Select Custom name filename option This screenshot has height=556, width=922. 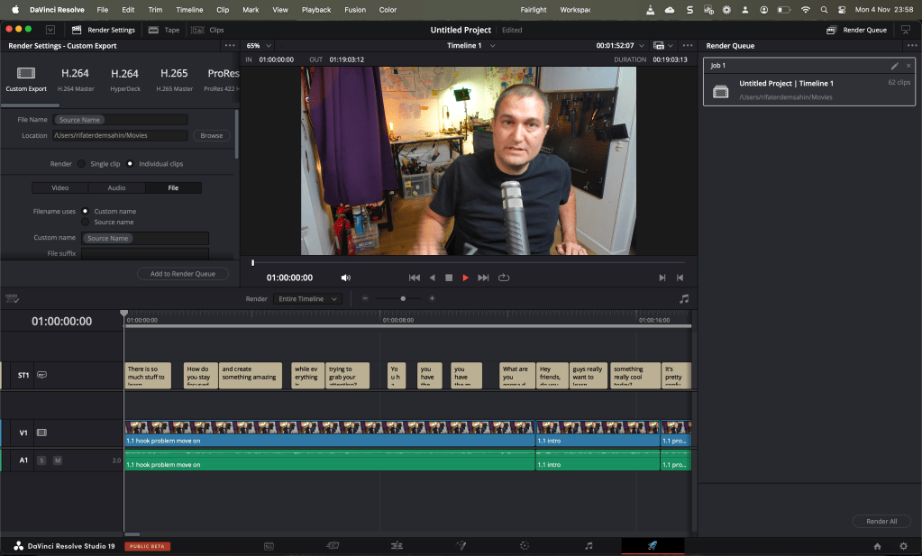pyautogui.click(x=86, y=211)
